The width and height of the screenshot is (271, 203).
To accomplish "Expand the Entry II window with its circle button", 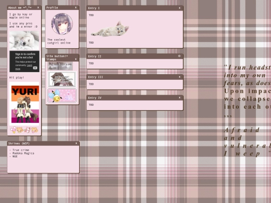I will tap(179, 56).
